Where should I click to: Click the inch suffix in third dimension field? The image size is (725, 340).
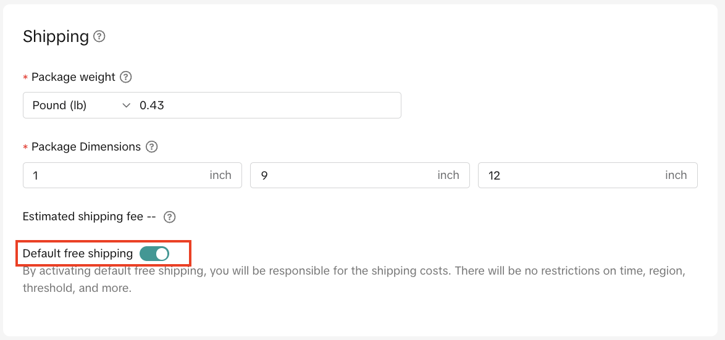click(x=676, y=175)
